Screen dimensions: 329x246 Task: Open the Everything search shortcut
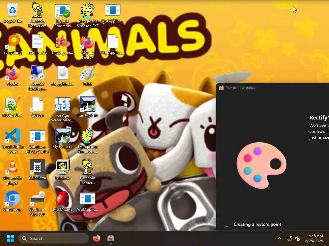(x=13, y=44)
